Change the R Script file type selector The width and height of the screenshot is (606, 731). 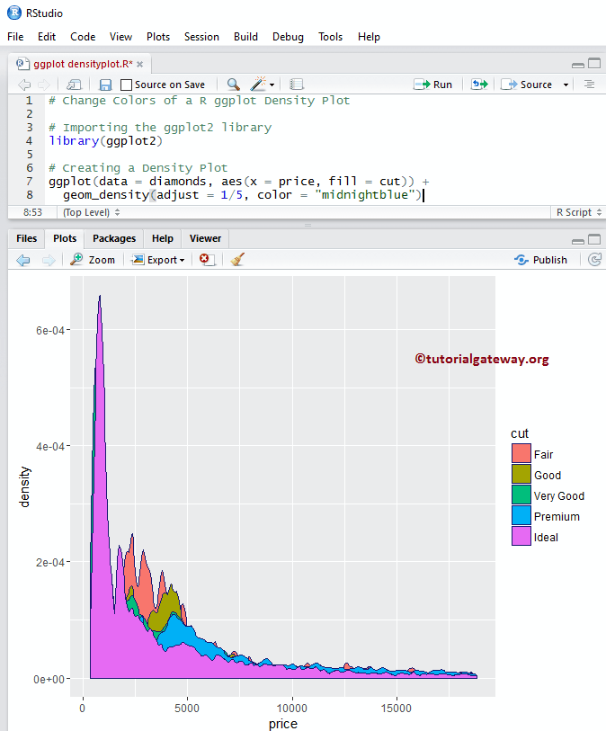coord(578,212)
